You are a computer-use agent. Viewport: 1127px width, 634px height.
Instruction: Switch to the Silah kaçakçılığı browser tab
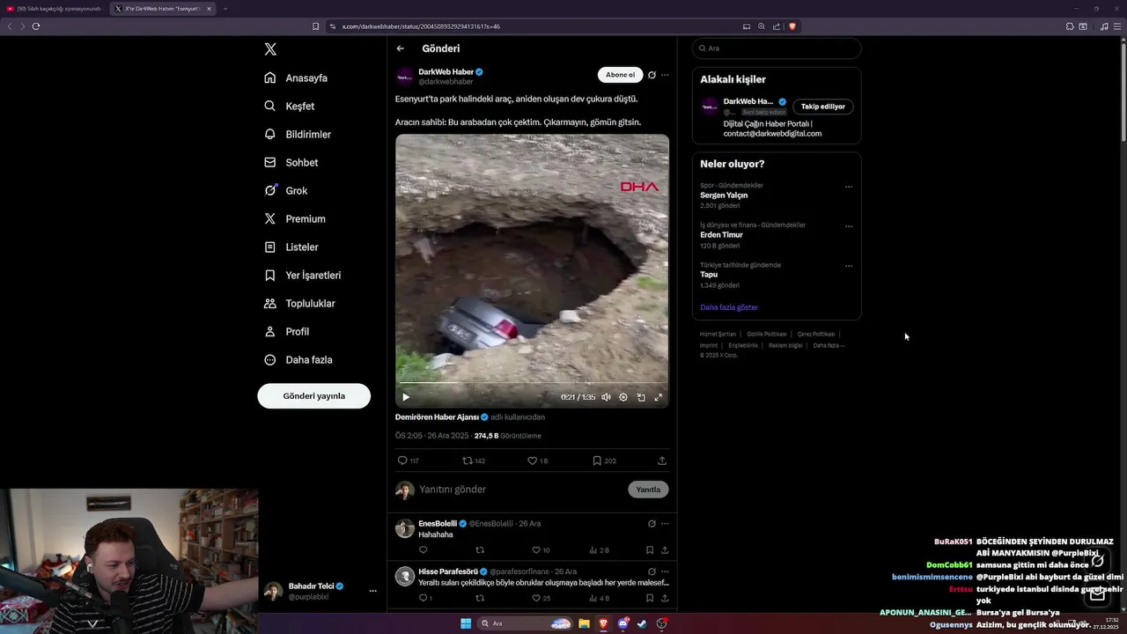[54, 9]
